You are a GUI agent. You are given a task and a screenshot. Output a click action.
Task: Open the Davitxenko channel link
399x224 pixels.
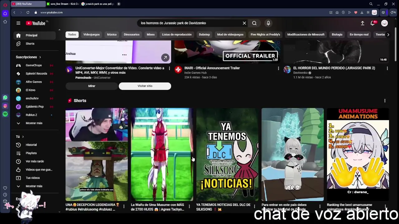tap(300, 73)
